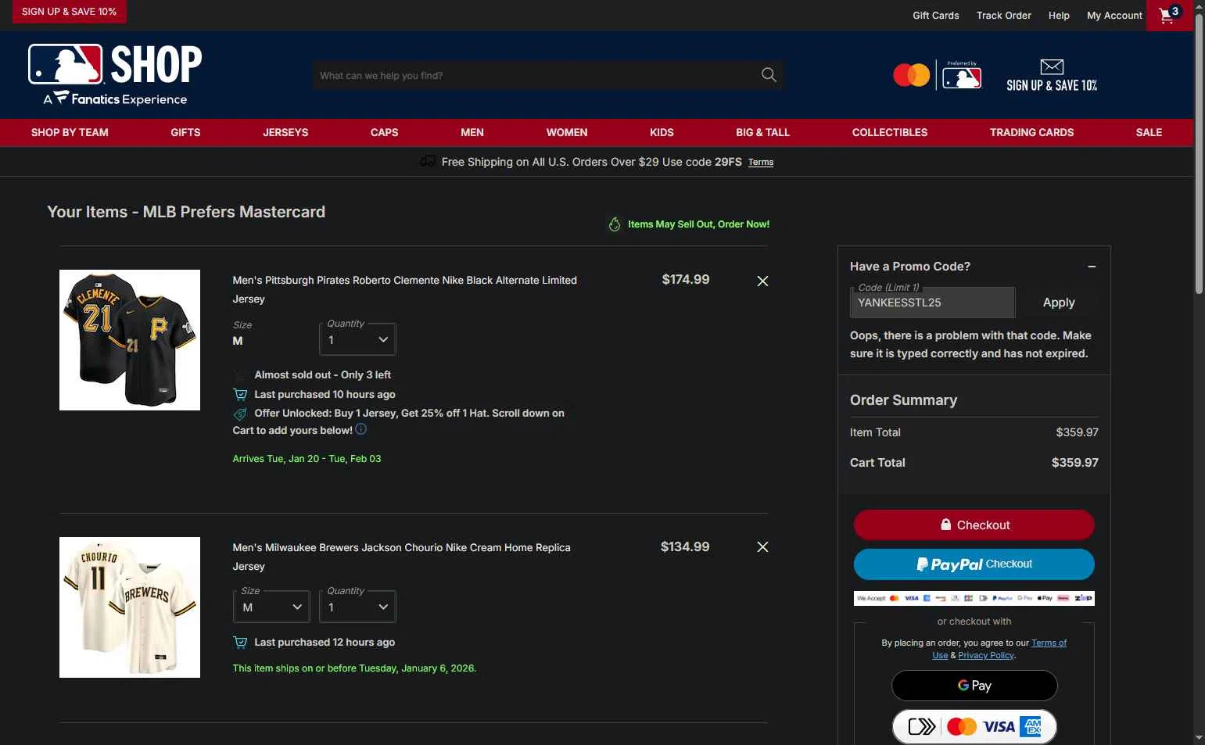Image resolution: width=1205 pixels, height=745 pixels.
Task: Open the Trading Cards menu
Action: (1031, 132)
